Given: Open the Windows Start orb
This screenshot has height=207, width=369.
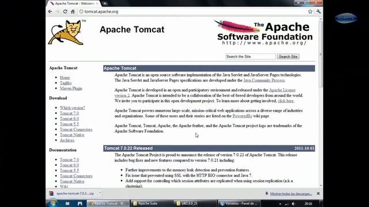Looking at the screenshot, I should click(52, 203).
